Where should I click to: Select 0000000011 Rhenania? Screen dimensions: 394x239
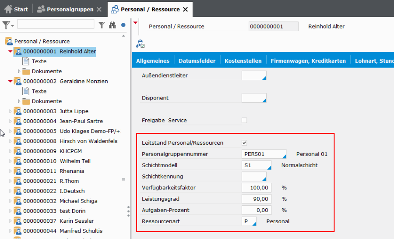pos(54,171)
